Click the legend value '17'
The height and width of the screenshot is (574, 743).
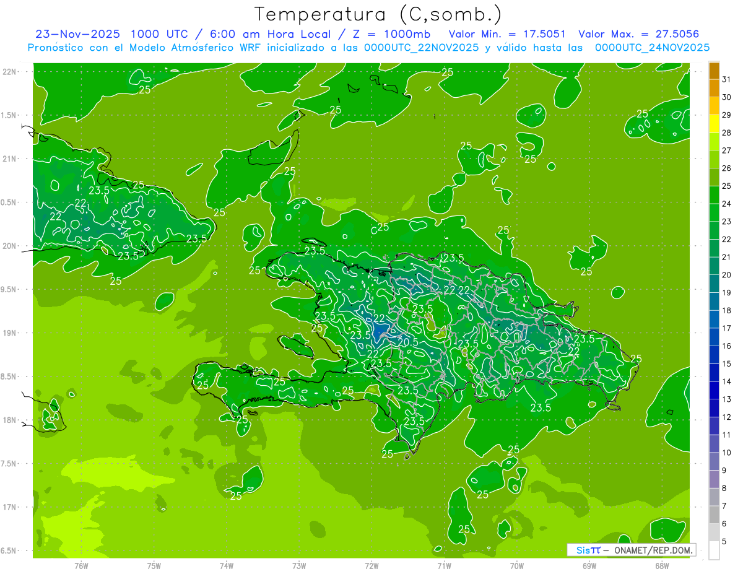coord(726,328)
